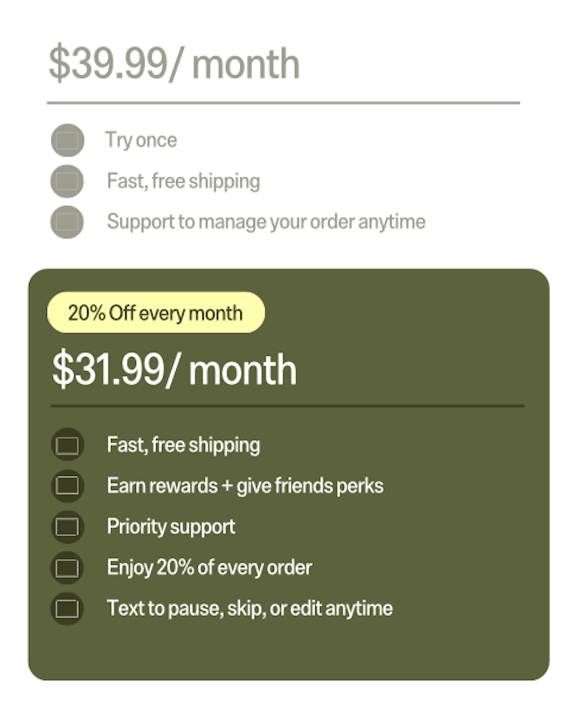Image resolution: width=582 pixels, height=727 pixels.
Task: Click Support to manage your order anytime
Action: coord(266,222)
